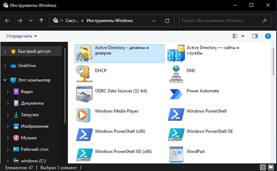Select the ODBC Data Sources (32-bit) icon
The height and width of the screenshot is (171, 277).
(x=84, y=94)
